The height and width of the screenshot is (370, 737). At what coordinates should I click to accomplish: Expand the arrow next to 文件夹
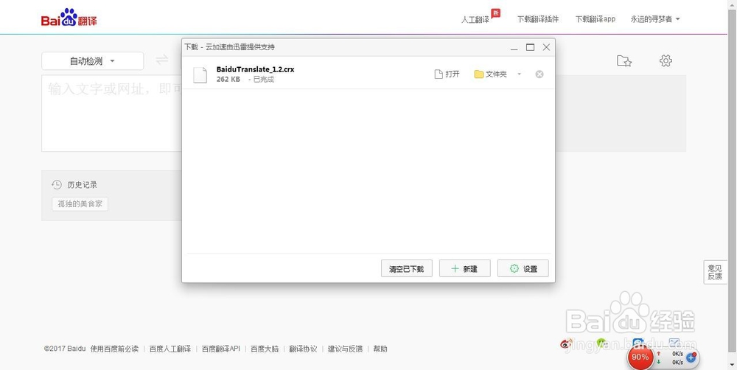pyautogui.click(x=520, y=74)
